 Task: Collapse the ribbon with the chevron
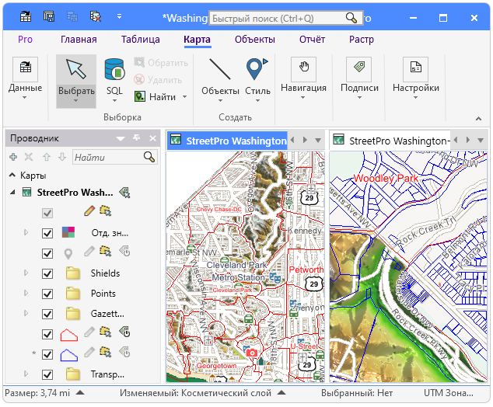(478, 119)
